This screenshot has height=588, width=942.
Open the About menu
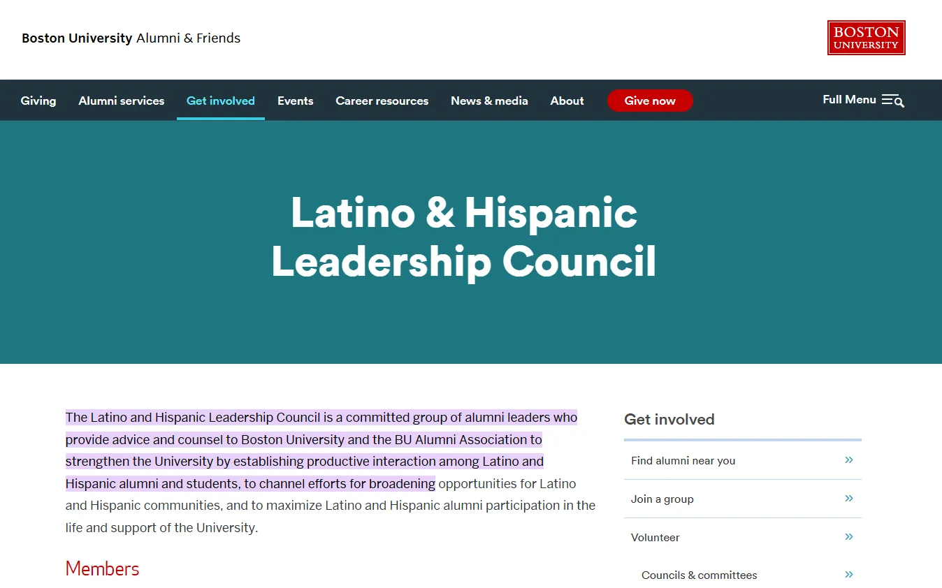567,101
